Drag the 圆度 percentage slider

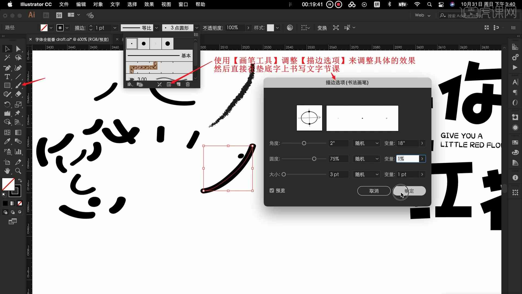point(314,159)
